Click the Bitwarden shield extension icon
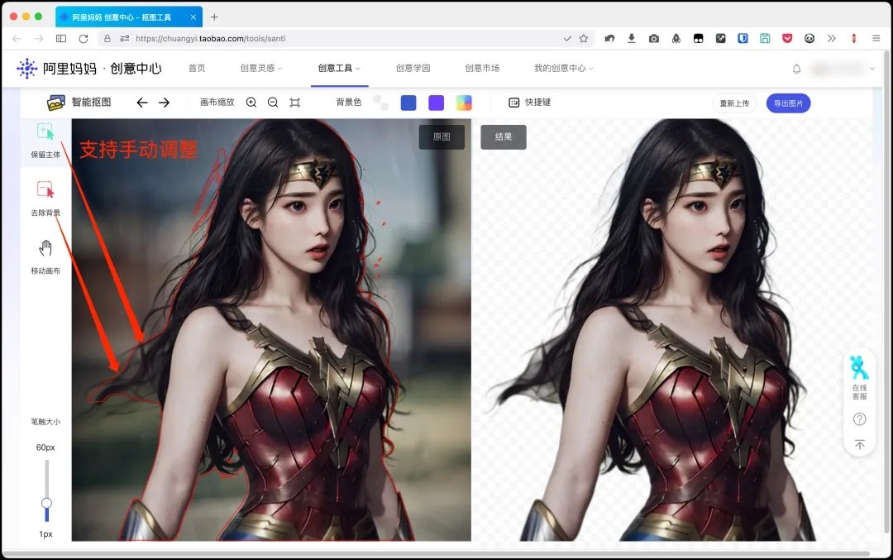 point(743,39)
